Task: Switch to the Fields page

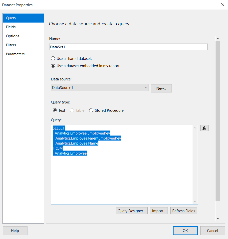Action: [x=11, y=27]
